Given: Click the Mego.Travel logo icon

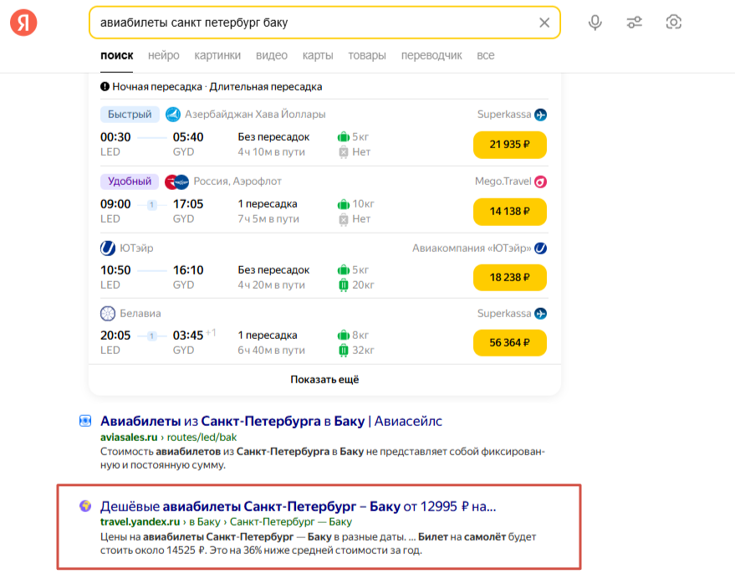Looking at the screenshot, I should coord(540,181).
